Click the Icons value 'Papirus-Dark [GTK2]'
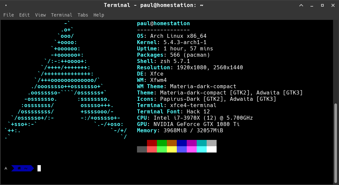This screenshot has width=339, height=185. tap(191, 99)
